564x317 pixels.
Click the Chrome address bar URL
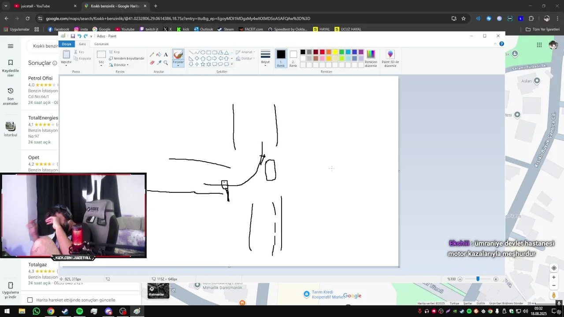coord(178,18)
